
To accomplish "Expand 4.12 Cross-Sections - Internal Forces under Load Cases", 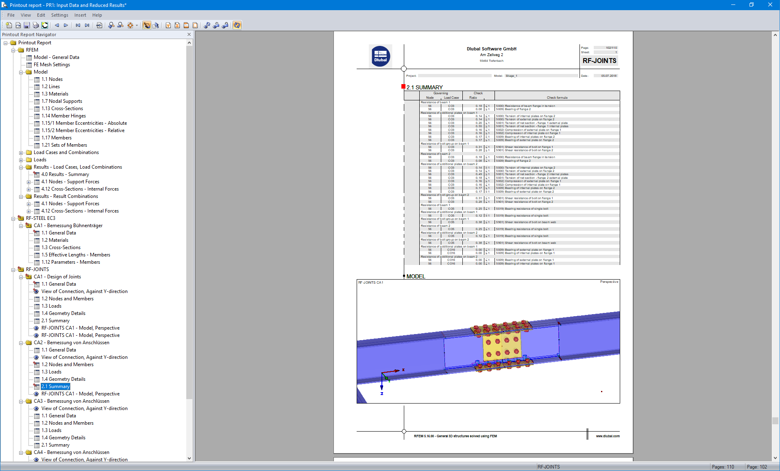I will (29, 189).
